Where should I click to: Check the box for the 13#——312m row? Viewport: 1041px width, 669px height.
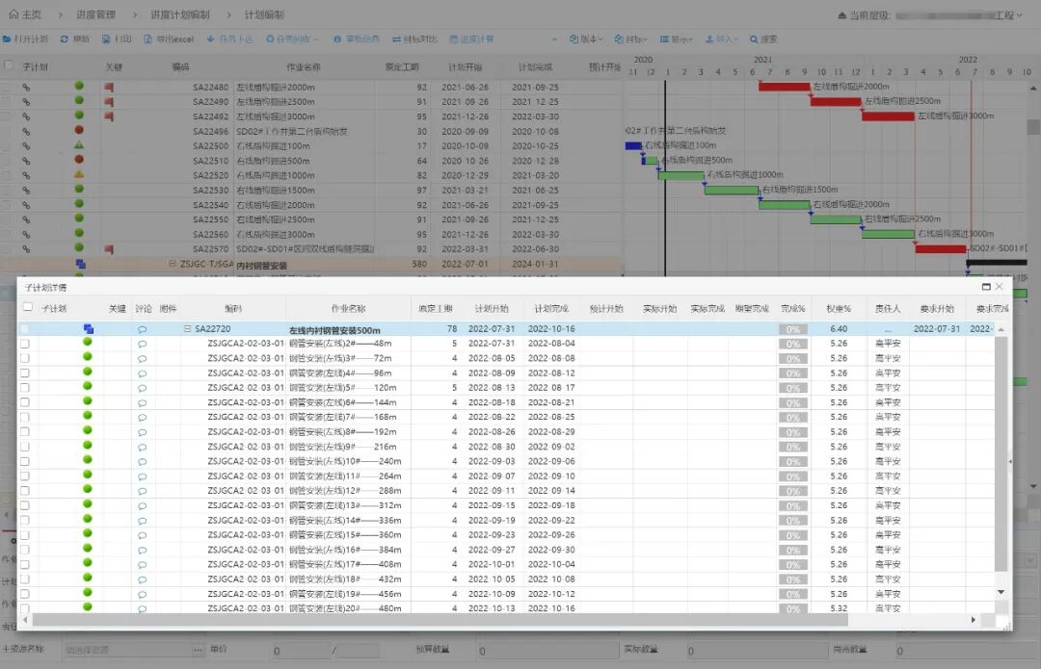pos(24,506)
